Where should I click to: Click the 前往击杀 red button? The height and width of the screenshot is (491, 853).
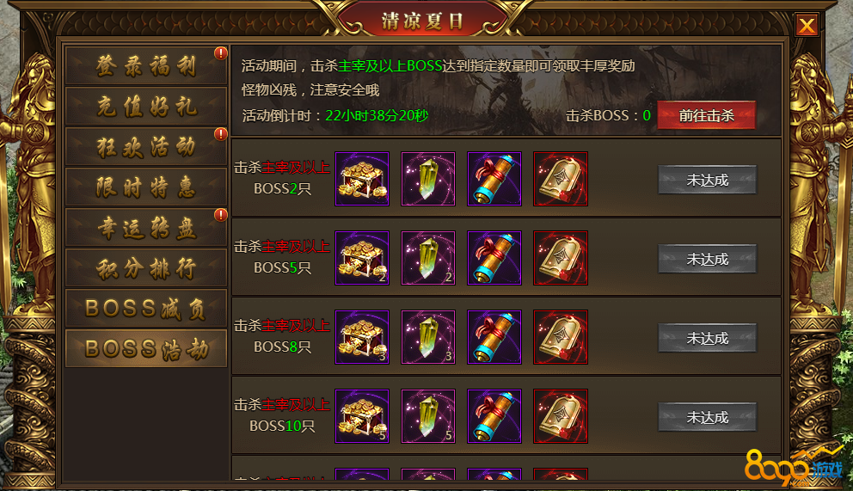coord(706,115)
